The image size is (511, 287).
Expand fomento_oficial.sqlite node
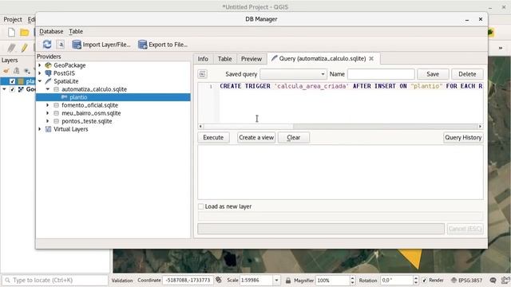tap(48, 105)
